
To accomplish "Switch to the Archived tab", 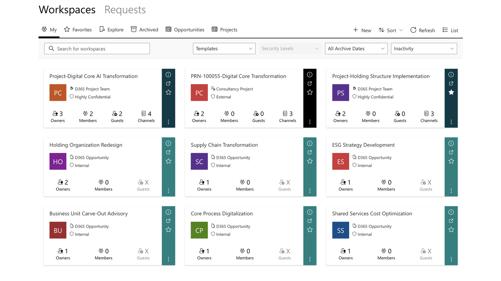I will [144, 30].
